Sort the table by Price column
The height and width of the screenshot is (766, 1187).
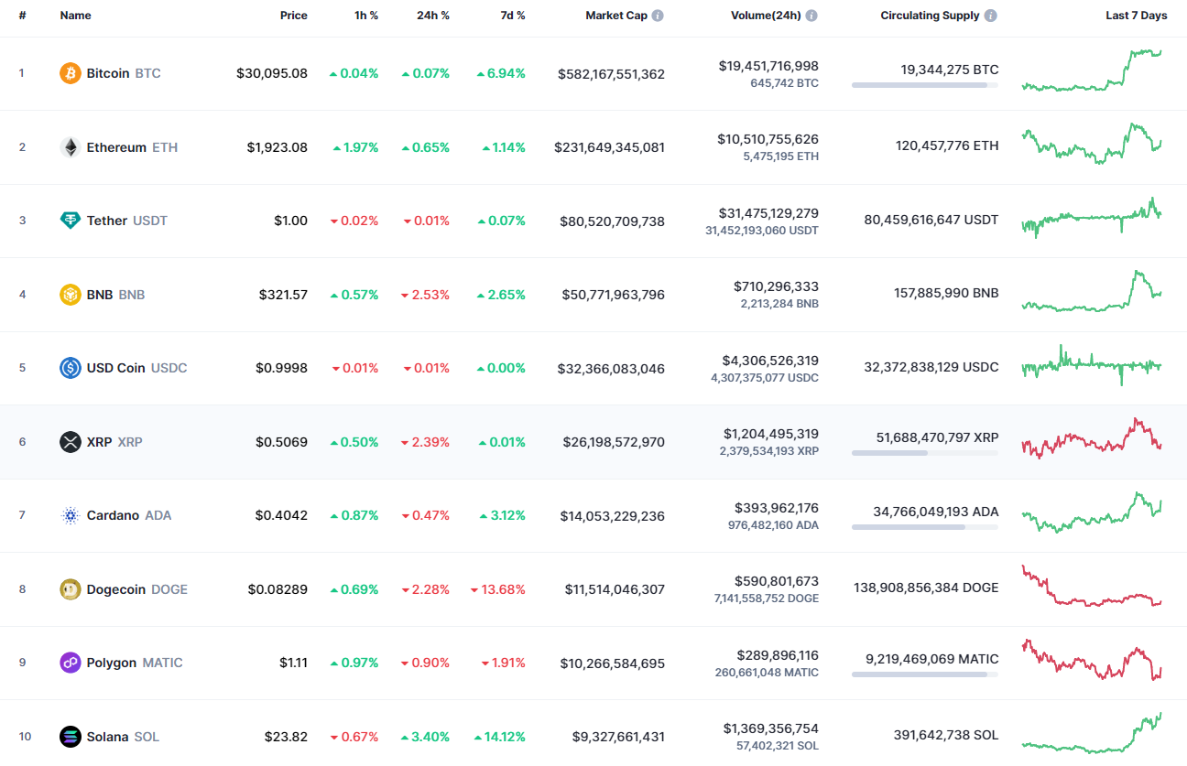294,15
